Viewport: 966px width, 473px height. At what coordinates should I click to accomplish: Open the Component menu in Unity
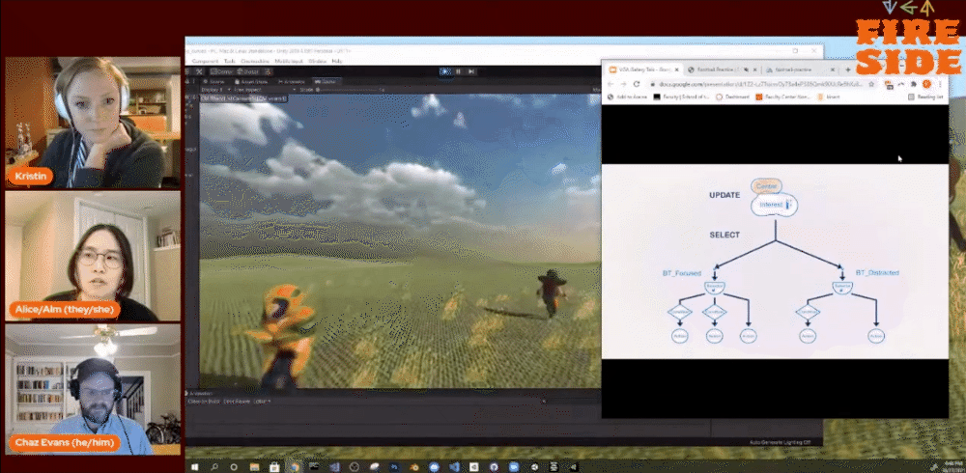(x=205, y=61)
